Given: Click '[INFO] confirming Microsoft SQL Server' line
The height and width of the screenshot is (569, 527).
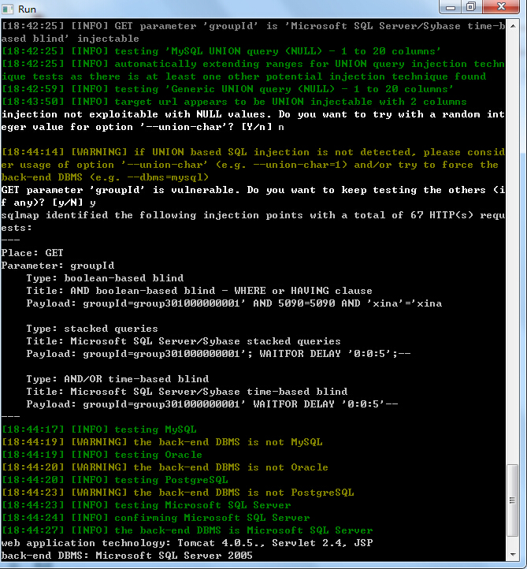Looking at the screenshot, I should point(156,518).
